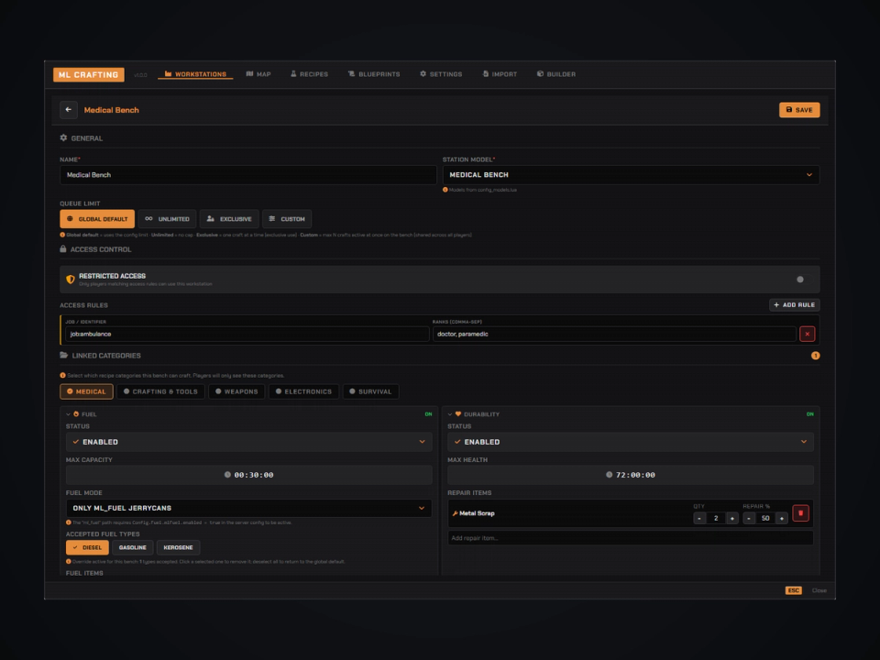Remove the Metal Scrap repair item
880x660 pixels.
point(800,513)
